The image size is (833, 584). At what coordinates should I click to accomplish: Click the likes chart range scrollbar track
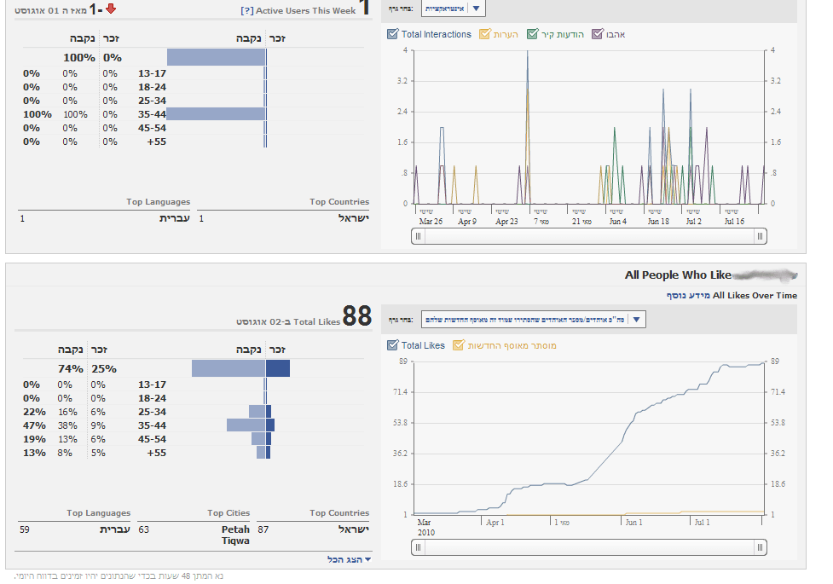coord(589,547)
